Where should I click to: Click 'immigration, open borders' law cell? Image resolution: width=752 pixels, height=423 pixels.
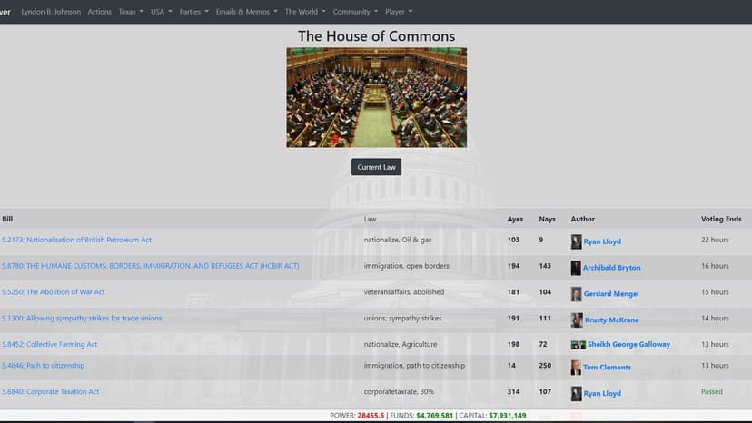(x=407, y=266)
